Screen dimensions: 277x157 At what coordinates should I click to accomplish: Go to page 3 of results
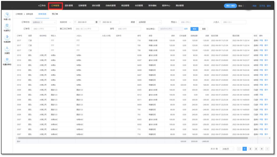point(256,149)
